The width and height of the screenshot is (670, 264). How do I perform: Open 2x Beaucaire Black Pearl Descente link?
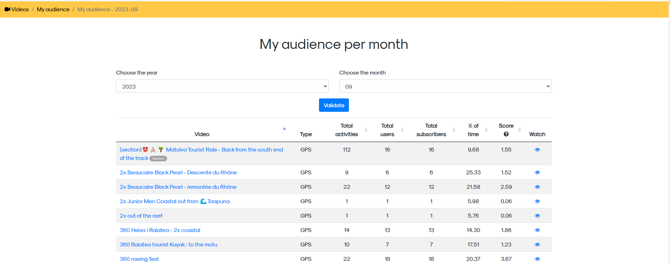pyautogui.click(x=178, y=173)
